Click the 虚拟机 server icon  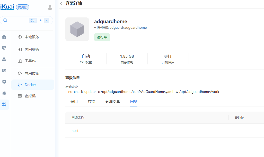[x=20, y=96]
